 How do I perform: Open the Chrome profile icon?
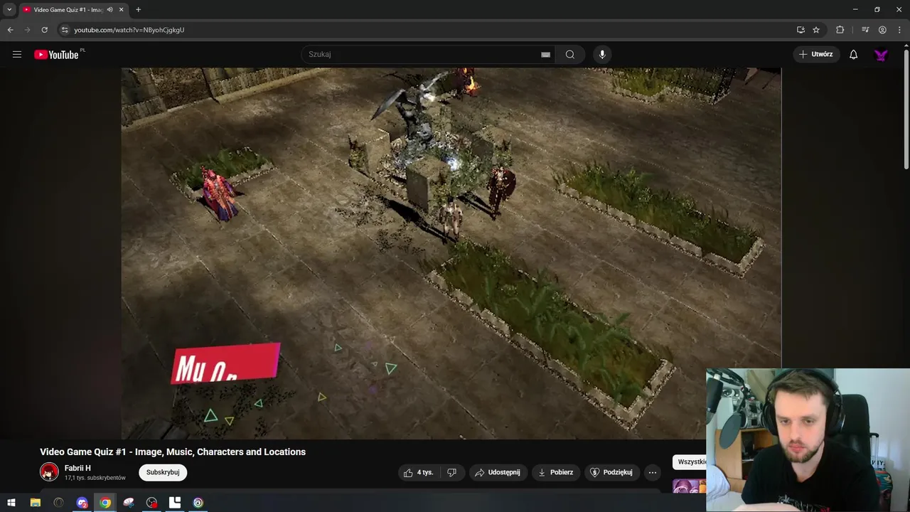point(882,30)
